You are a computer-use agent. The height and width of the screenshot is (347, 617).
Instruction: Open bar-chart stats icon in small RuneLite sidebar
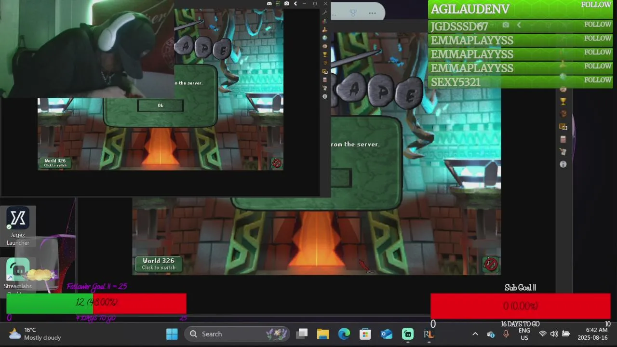pyautogui.click(x=325, y=21)
